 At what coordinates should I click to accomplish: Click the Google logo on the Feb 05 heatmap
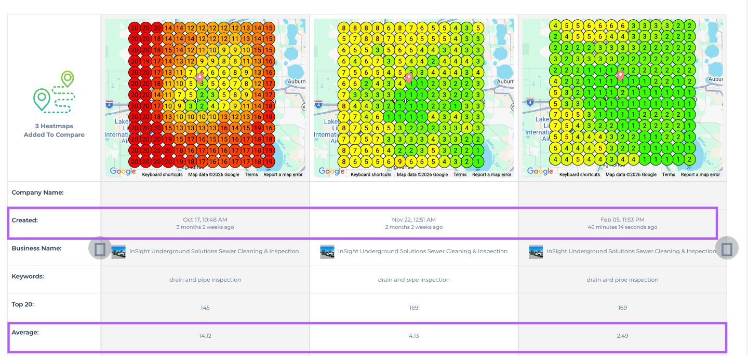540,171
